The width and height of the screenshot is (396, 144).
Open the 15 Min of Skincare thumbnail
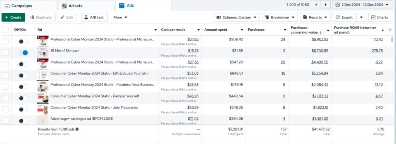click(43, 52)
